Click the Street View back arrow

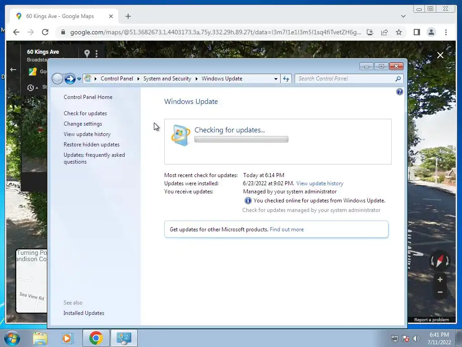13,70
